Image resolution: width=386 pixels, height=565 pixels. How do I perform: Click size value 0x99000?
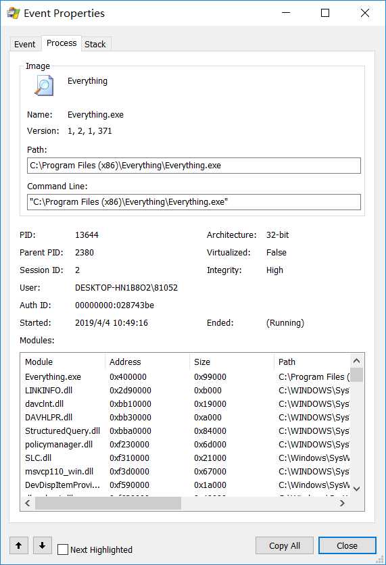pos(210,377)
